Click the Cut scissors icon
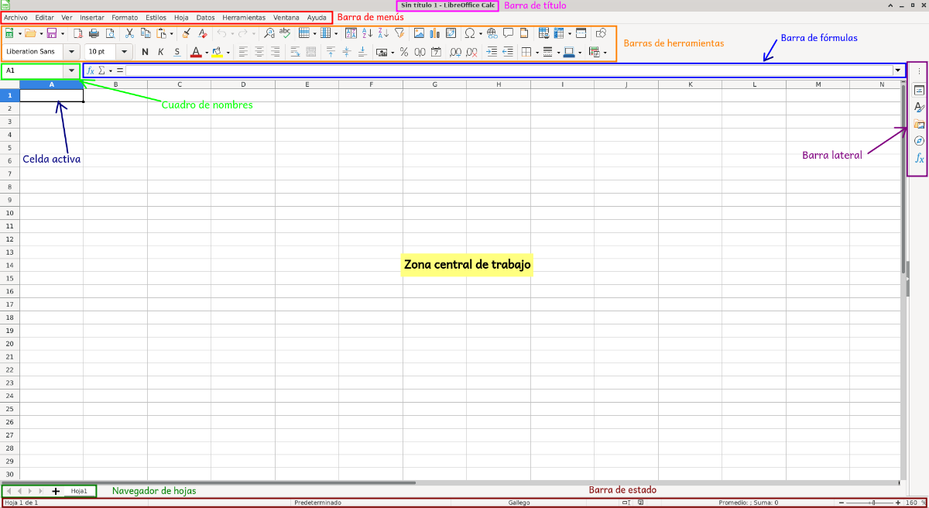The height and width of the screenshot is (508, 929). coord(129,33)
